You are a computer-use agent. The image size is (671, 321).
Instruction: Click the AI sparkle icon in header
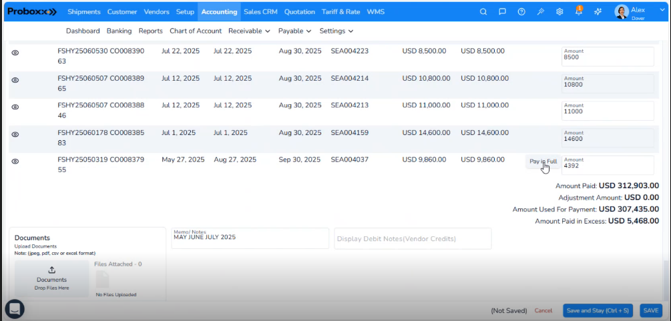click(598, 12)
